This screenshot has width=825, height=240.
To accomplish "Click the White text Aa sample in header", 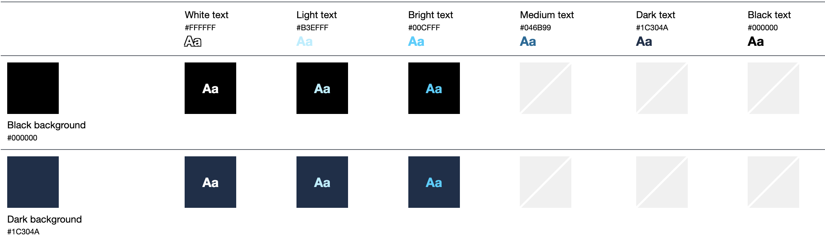I will coord(193,41).
